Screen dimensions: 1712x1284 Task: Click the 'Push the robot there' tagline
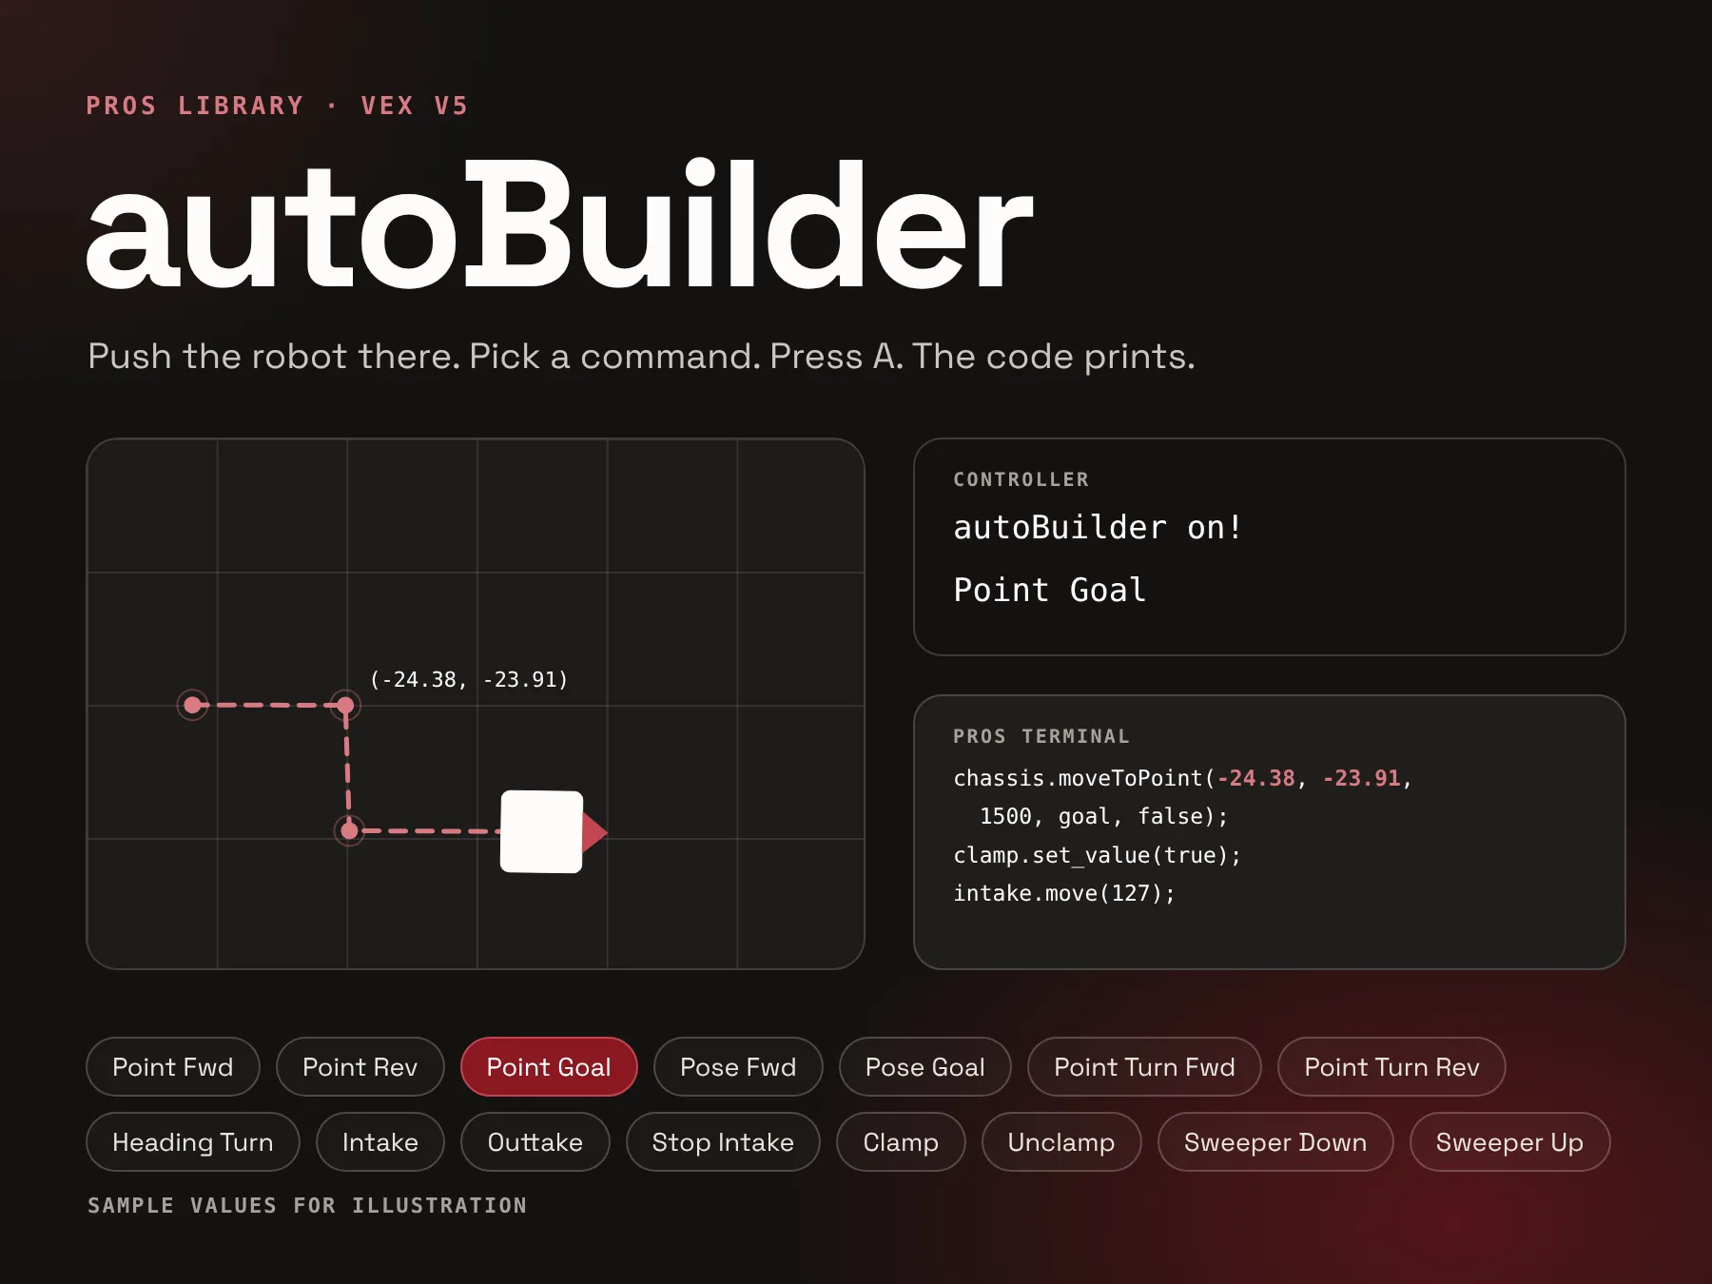pyautogui.click(x=641, y=356)
